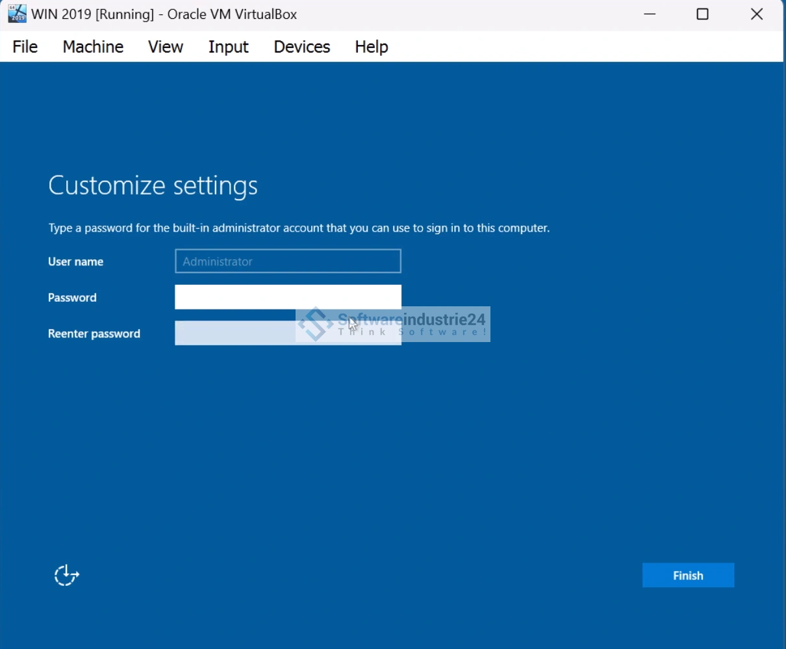
Task: Open the Machine menu
Action: coord(93,47)
